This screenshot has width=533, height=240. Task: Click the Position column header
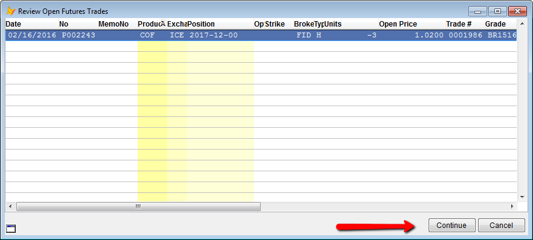coord(220,24)
